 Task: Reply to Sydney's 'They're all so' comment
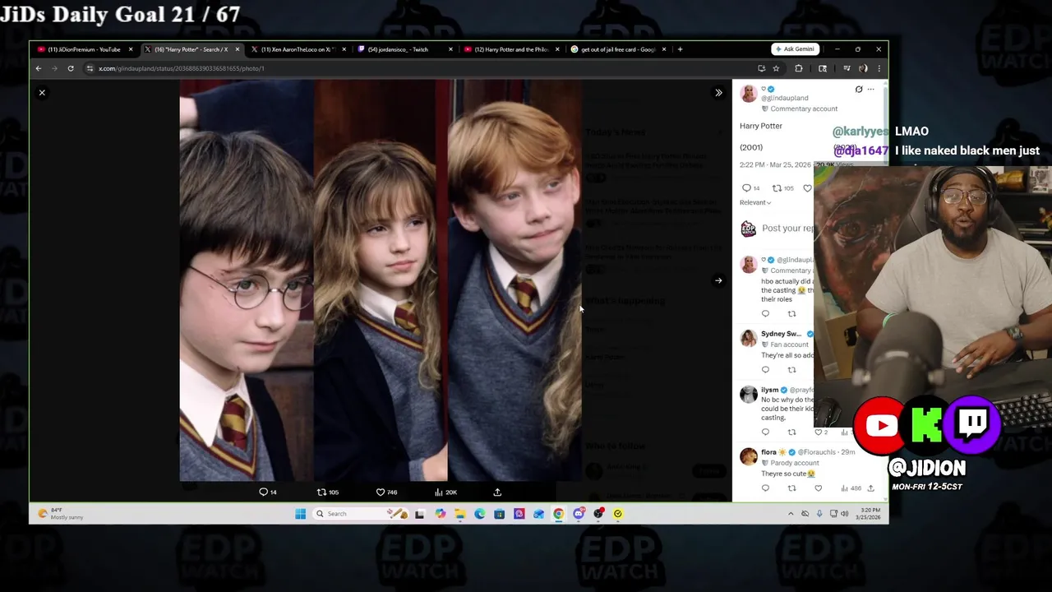[x=765, y=370]
